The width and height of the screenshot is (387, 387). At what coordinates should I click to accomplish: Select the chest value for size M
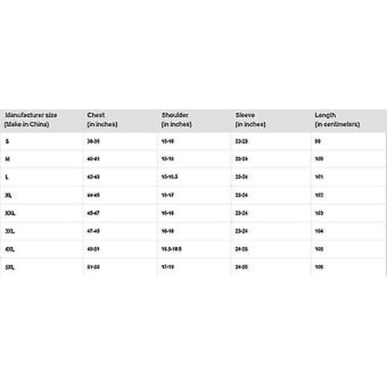point(94,158)
